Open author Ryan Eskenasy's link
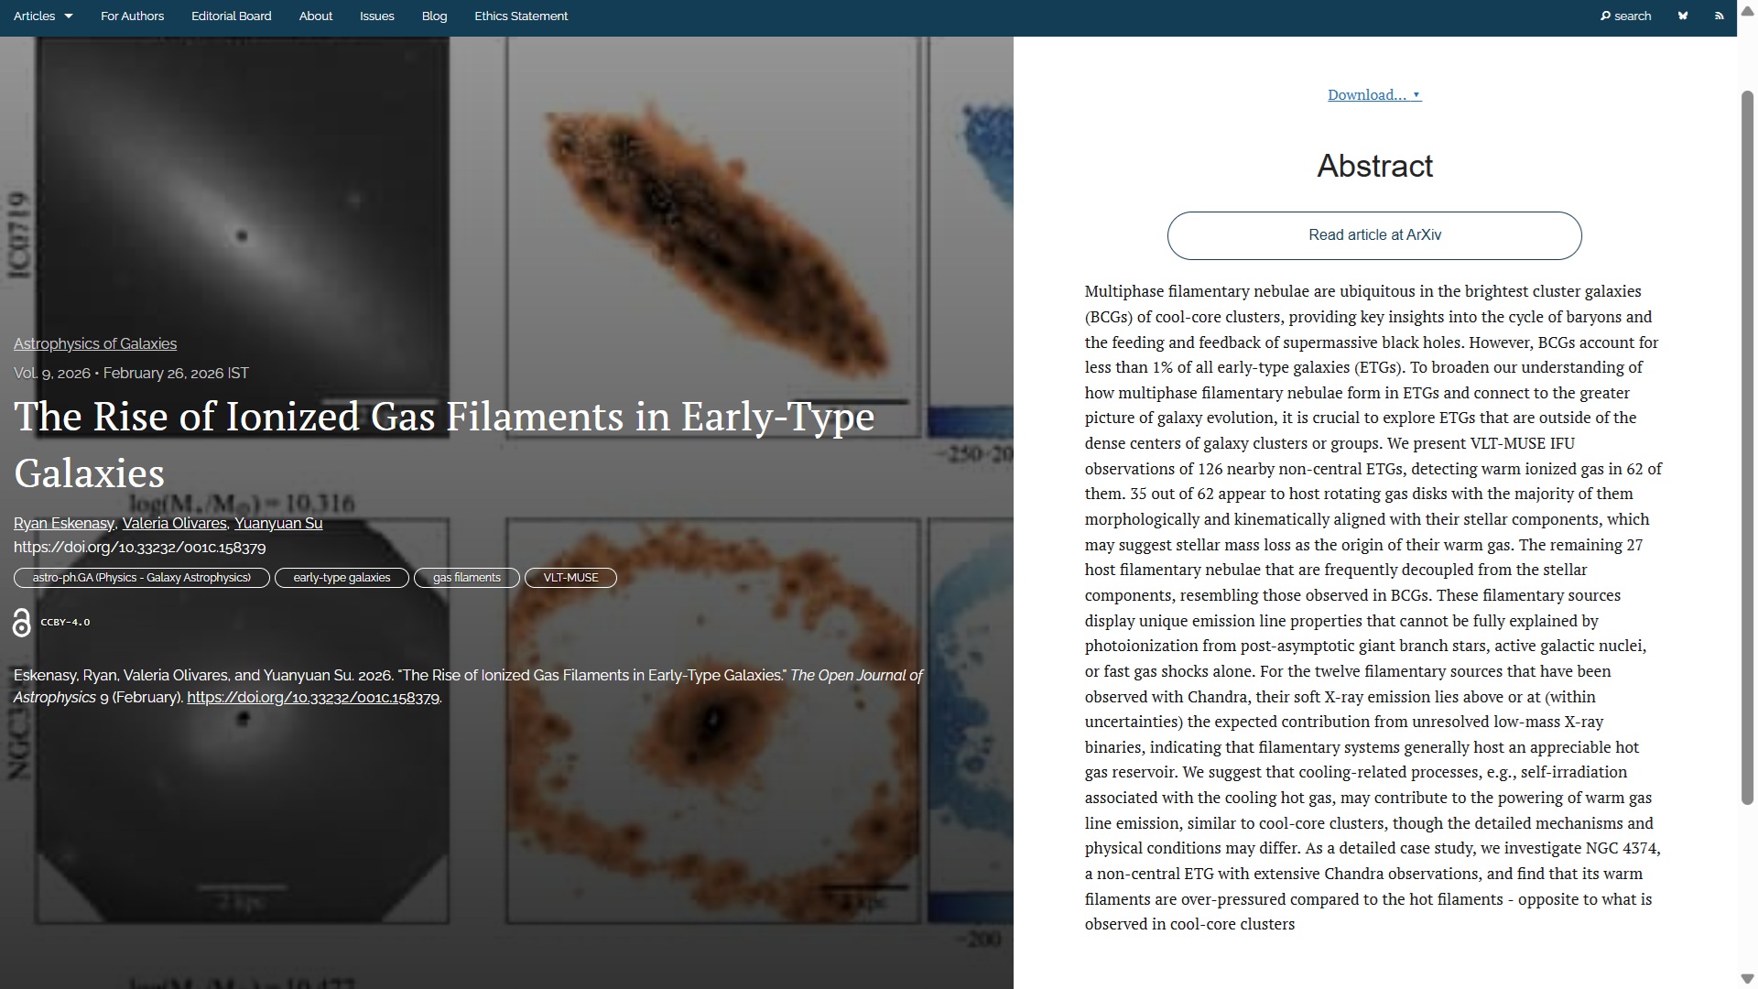The image size is (1758, 989). (x=63, y=523)
